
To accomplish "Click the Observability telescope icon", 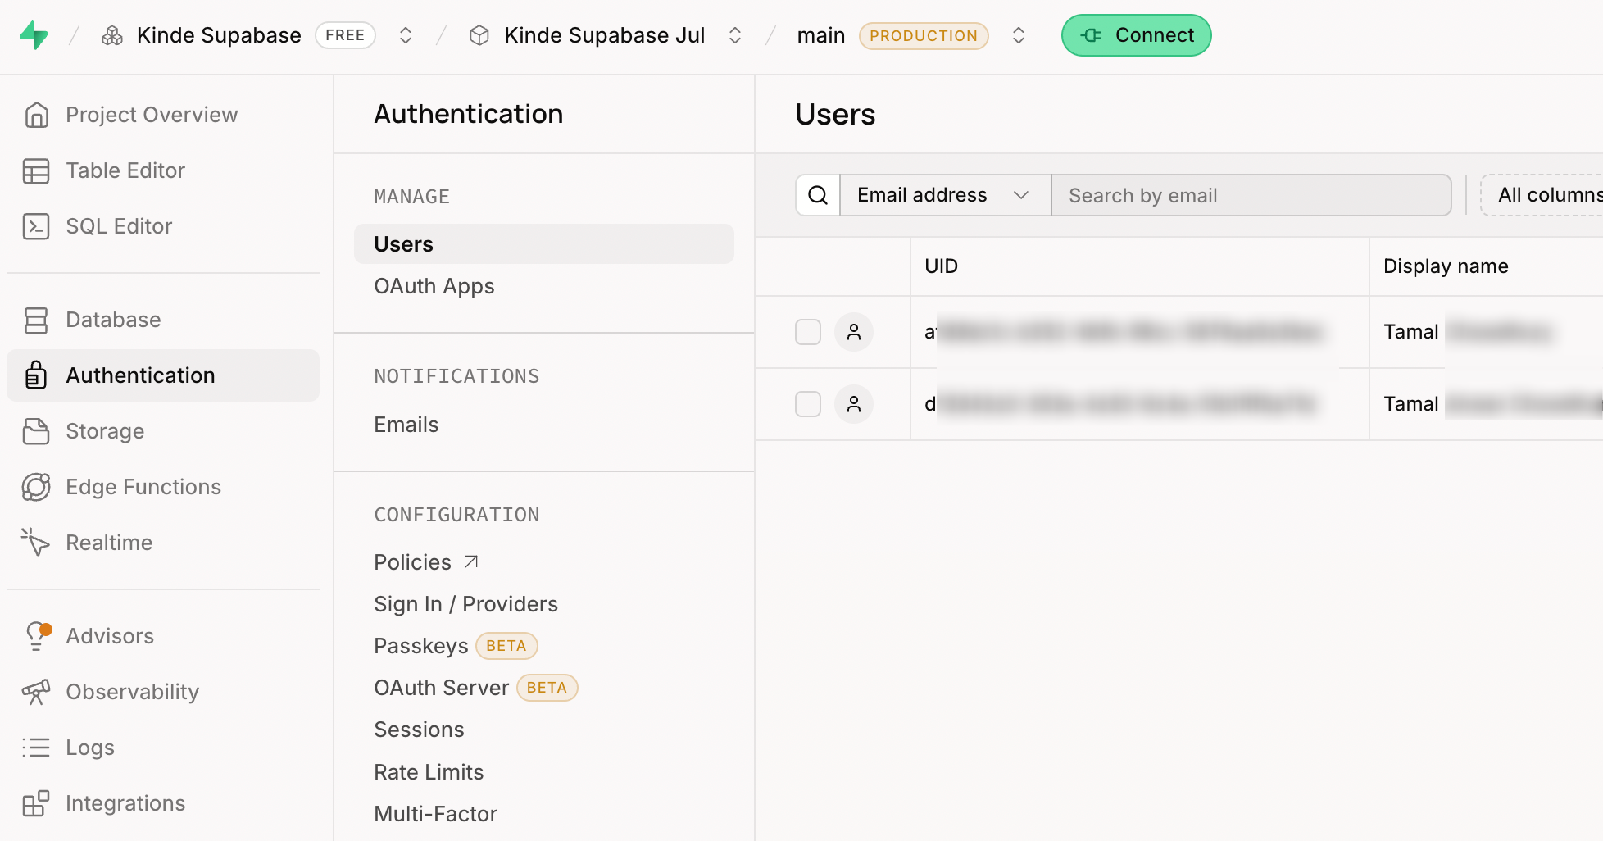I will point(36,692).
